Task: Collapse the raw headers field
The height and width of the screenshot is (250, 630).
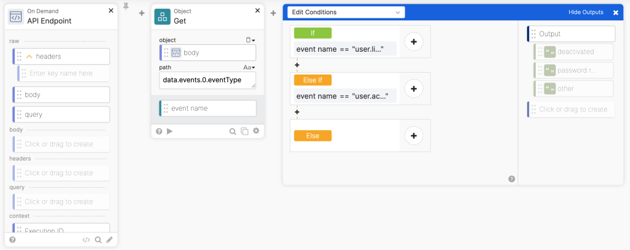Action: click(29, 57)
